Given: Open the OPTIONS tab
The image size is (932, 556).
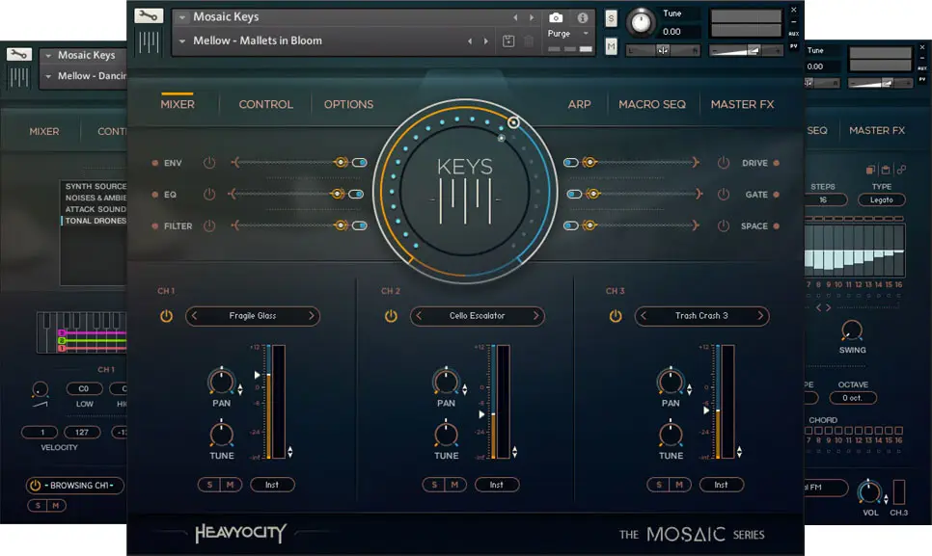Looking at the screenshot, I should pyautogui.click(x=348, y=104).
